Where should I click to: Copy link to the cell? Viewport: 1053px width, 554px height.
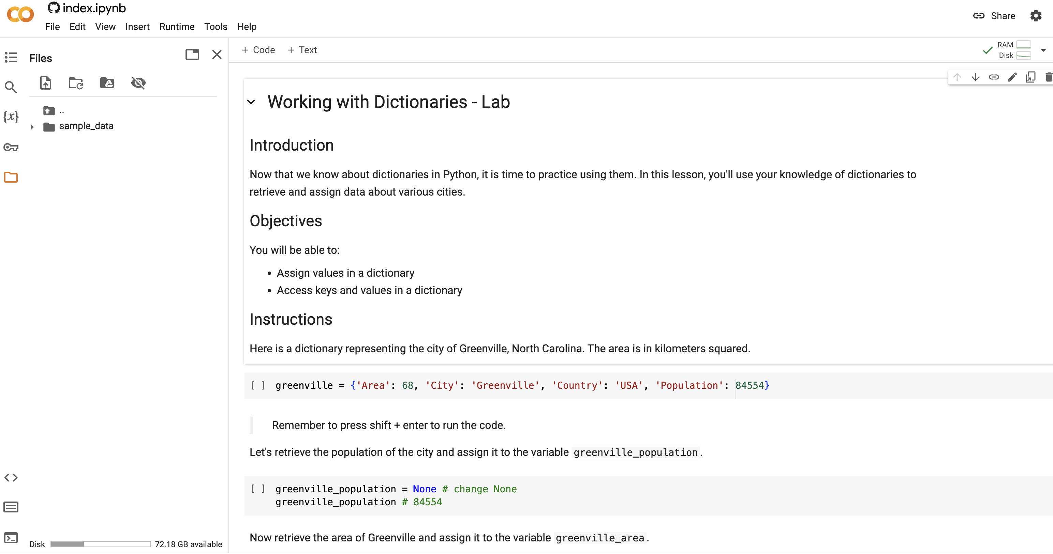[994, 77]
